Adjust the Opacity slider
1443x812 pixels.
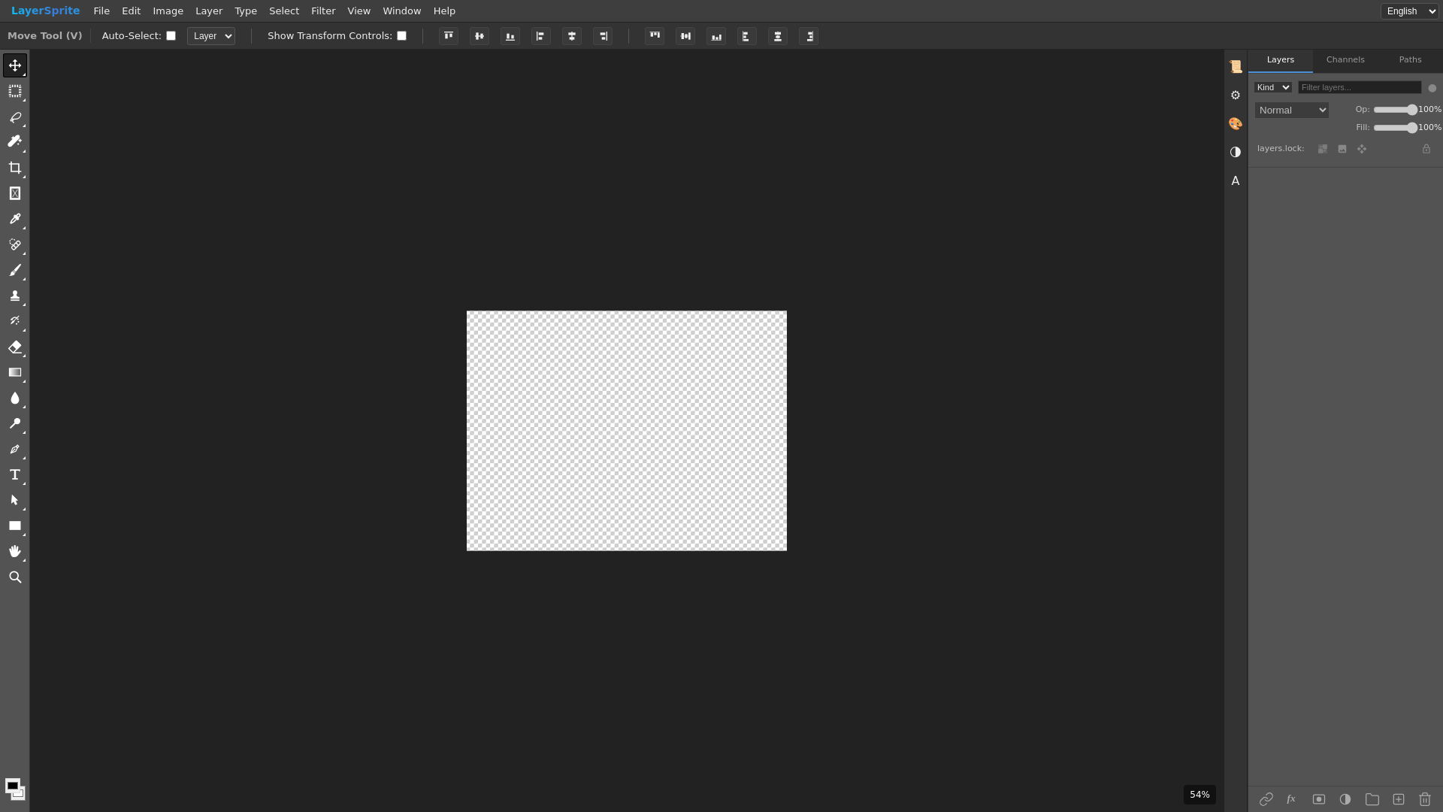1394,110
